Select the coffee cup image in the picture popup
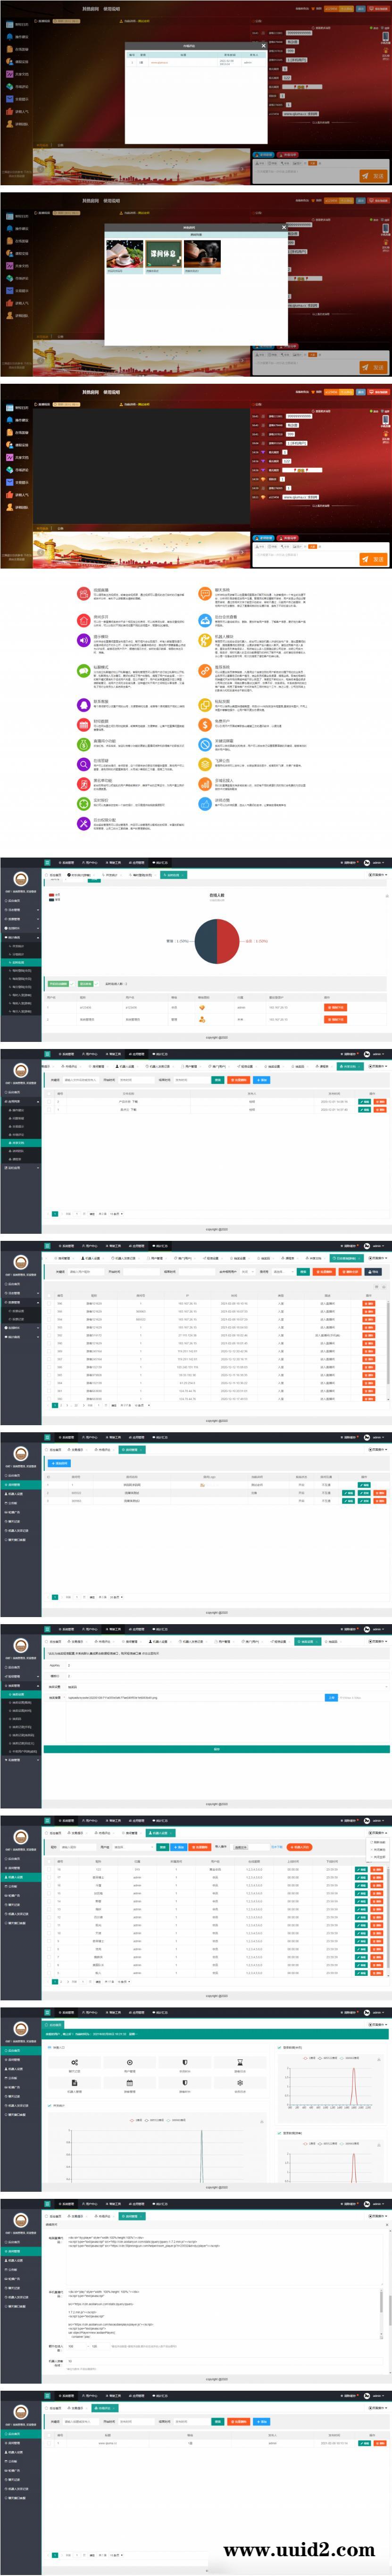392x2576 pixels. pyautogui.click(x=124, y=253)
